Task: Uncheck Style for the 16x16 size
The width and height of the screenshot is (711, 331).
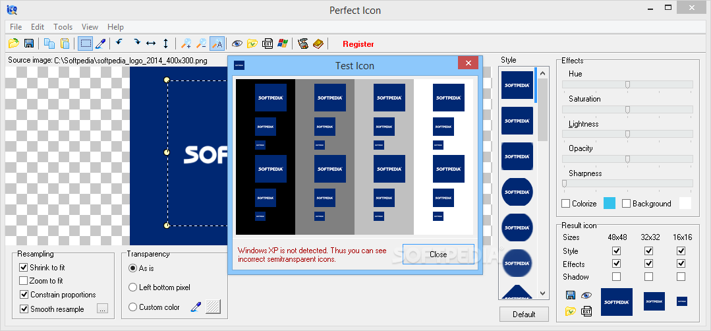Action: point(681,251)
